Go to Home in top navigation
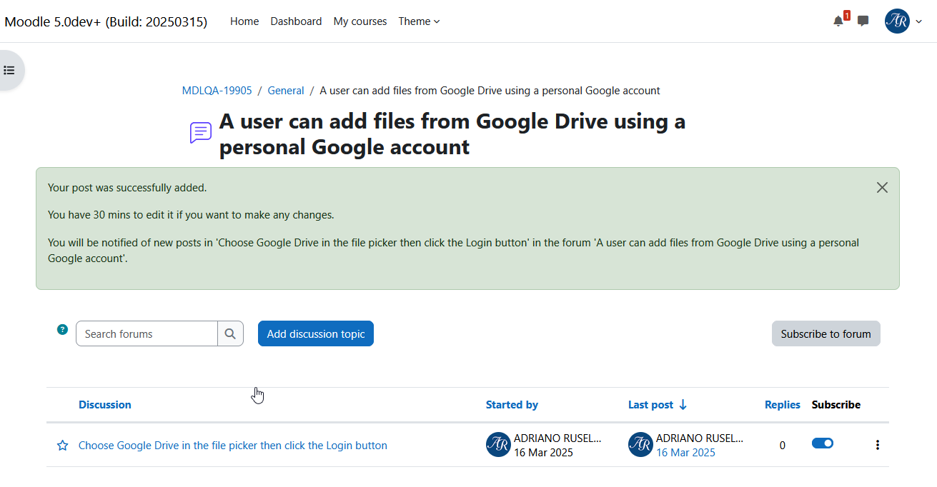 coord(244,21)
